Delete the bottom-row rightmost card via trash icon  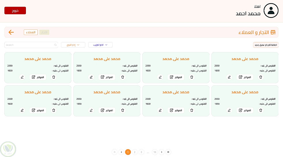(261, 110)
